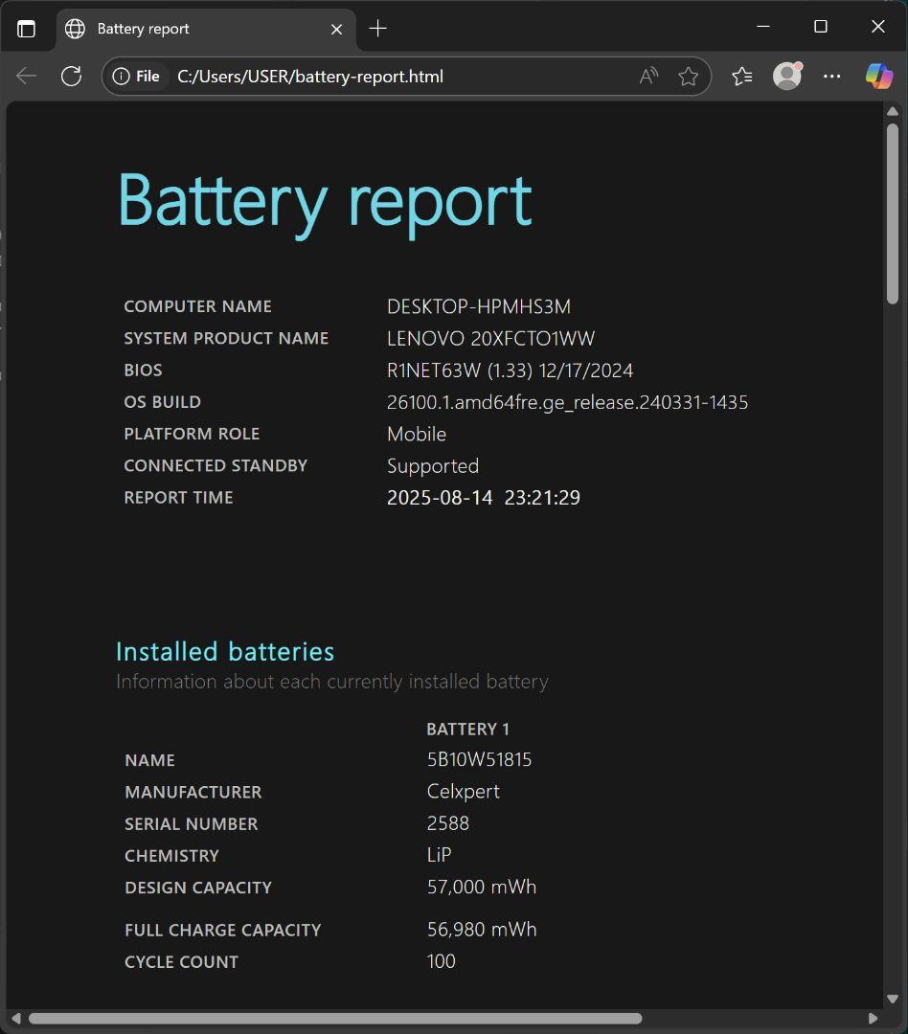This screenshot has height=1034, width=908.
Task: Select the product name LENOVO 20XFCTO1WW
Action: pos(490,338)
